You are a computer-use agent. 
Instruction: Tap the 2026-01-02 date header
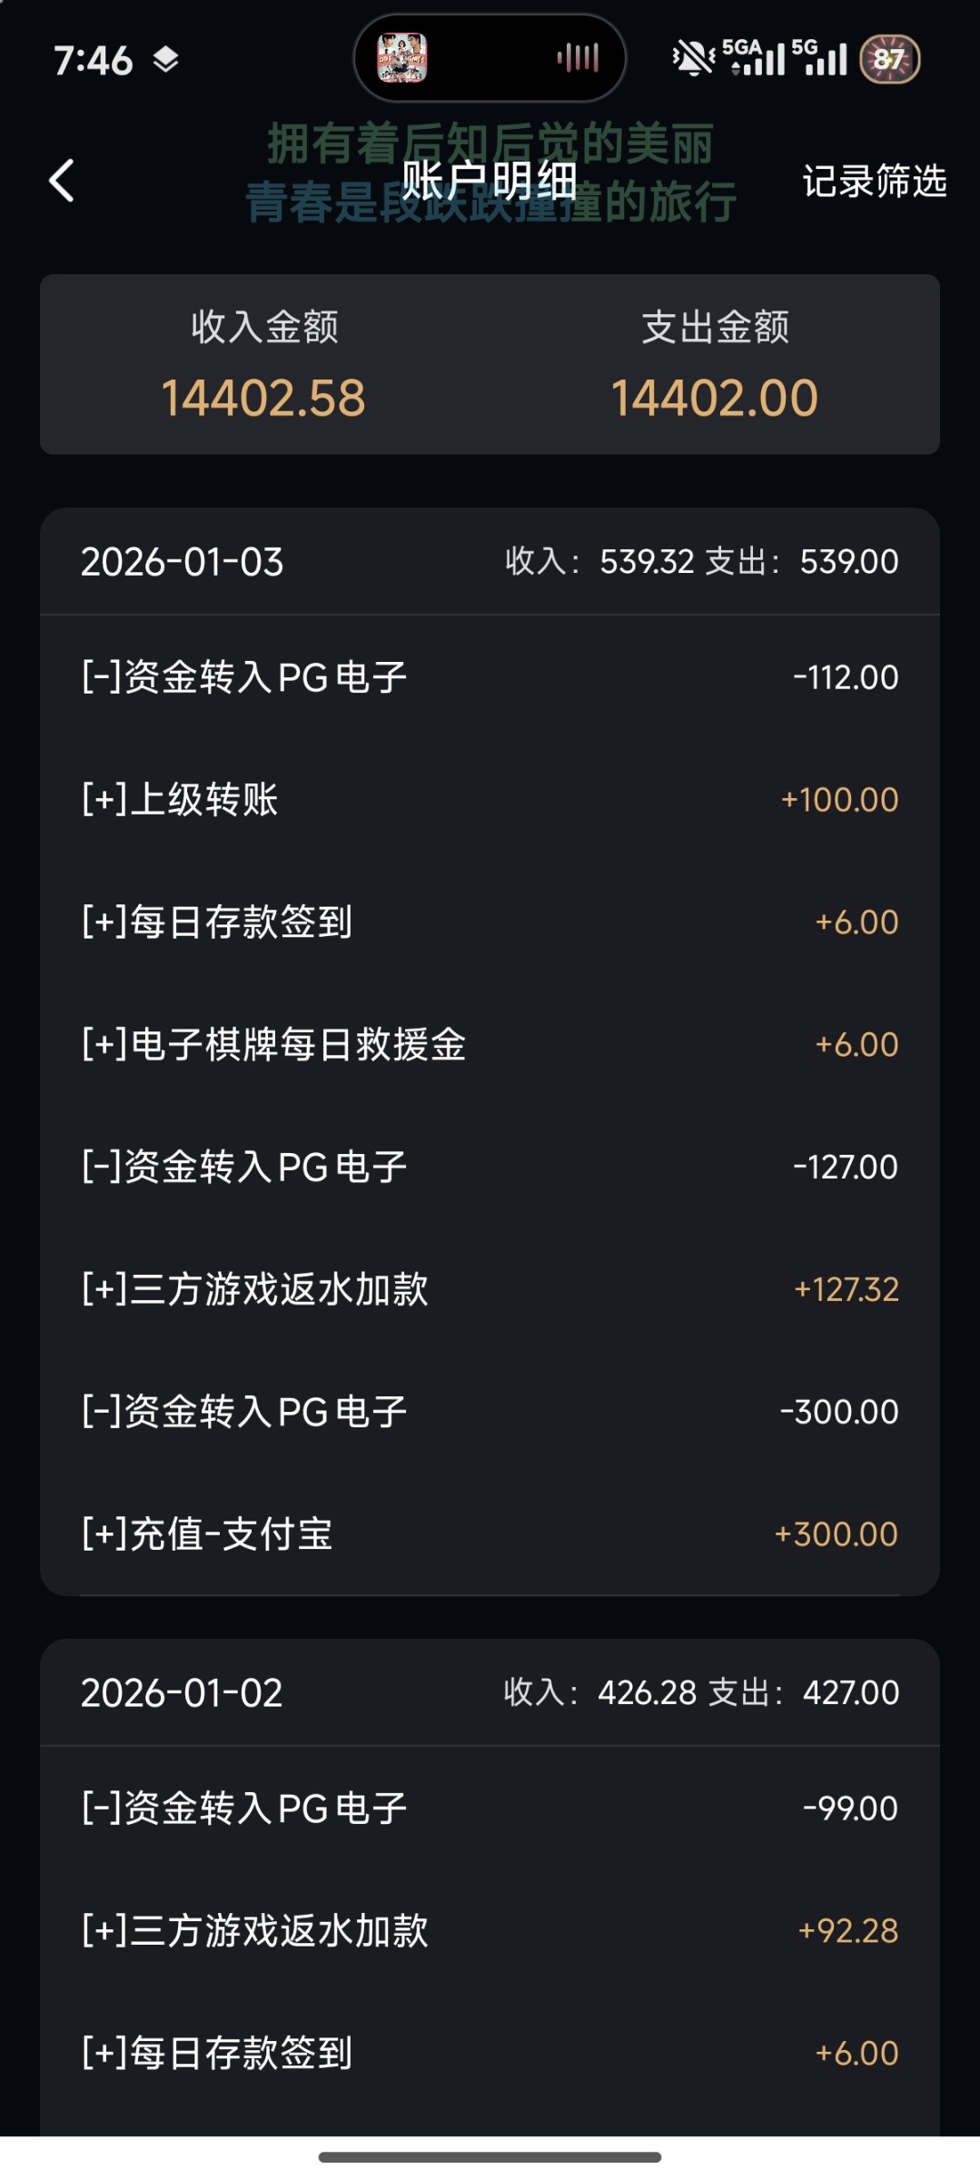click(182, 1692)
